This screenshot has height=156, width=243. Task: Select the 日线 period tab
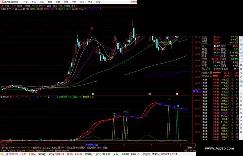49,6
